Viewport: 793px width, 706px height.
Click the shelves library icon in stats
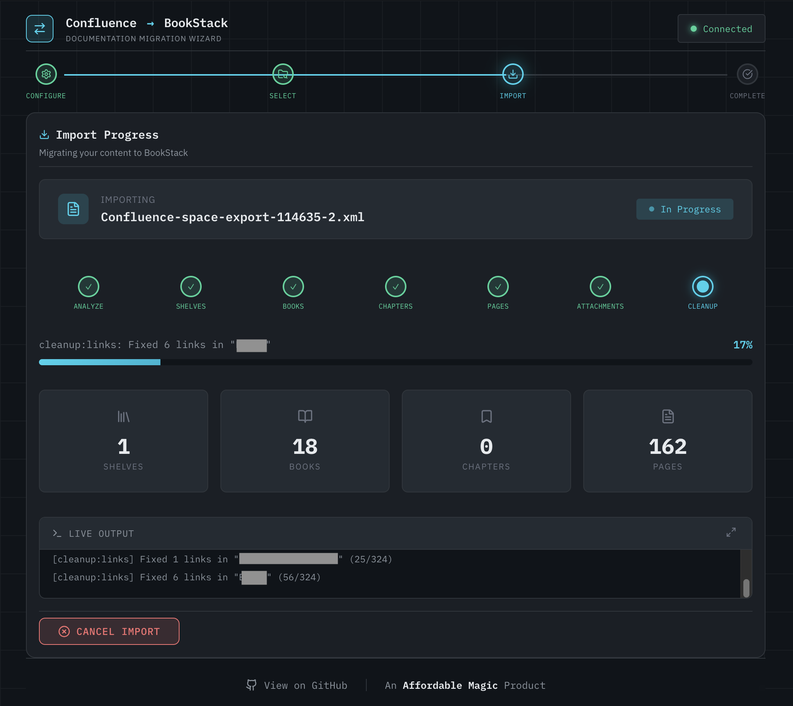pos(123,417)
